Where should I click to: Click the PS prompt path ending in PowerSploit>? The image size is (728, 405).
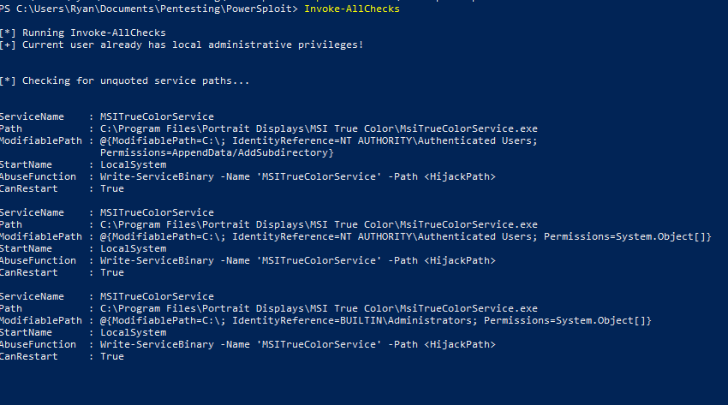150,9
